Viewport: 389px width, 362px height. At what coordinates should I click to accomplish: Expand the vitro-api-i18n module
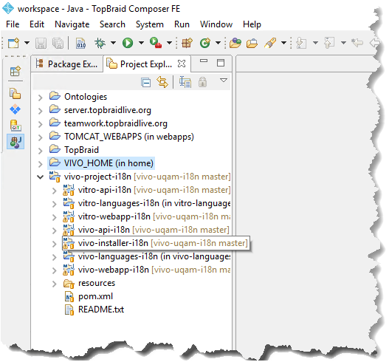point(54,191)
